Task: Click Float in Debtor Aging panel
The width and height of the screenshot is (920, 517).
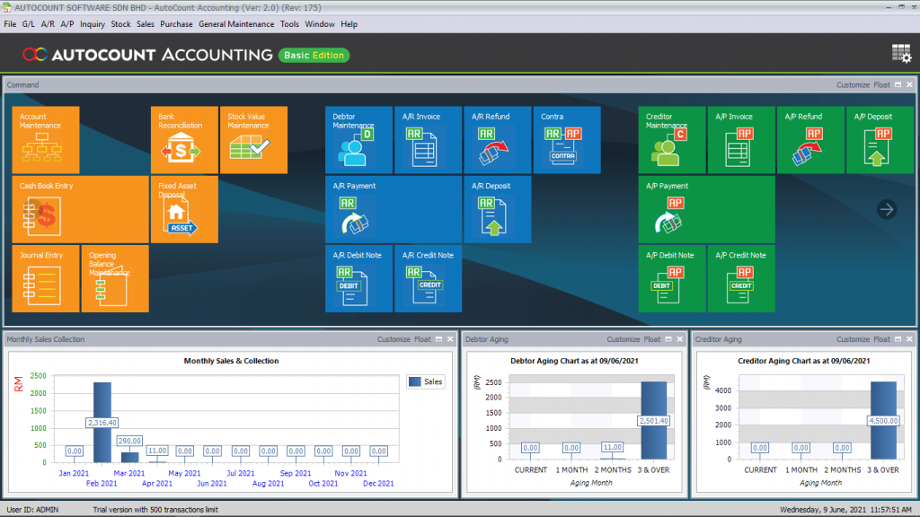Action: (x=652, y=339)
